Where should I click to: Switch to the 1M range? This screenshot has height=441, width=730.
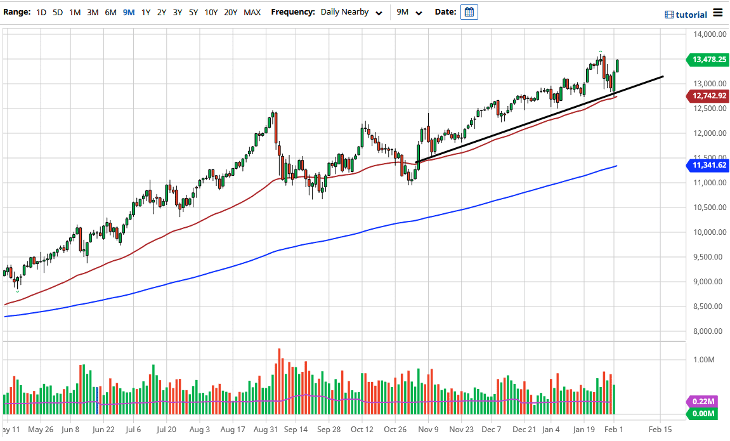74,11
